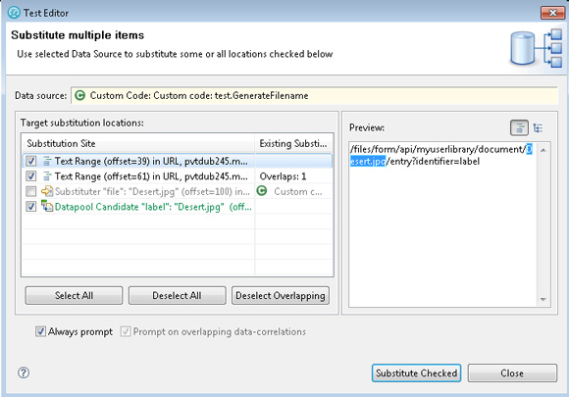Viewport: 569px width, 397px height.
Task: Uncheck Text Range offset=39 checkbox
Action: click(31, 161)
